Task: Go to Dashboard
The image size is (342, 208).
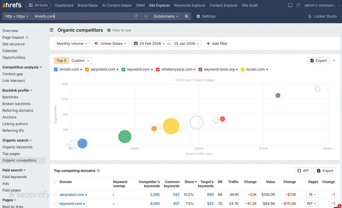Action: coord(64,5)
